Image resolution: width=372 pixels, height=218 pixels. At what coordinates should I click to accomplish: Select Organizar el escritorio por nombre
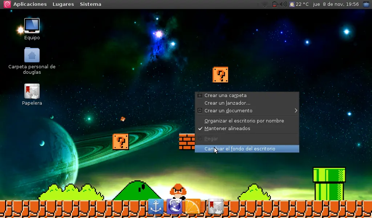coord(247,121)
